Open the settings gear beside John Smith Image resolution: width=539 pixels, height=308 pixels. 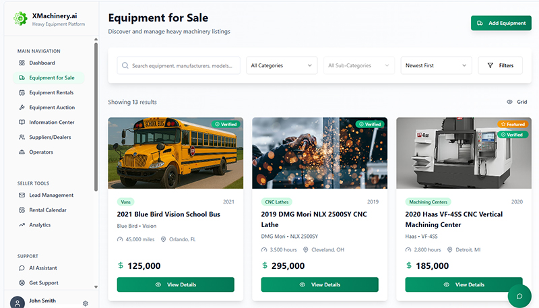pyautogui.click(x=86, y=303)
